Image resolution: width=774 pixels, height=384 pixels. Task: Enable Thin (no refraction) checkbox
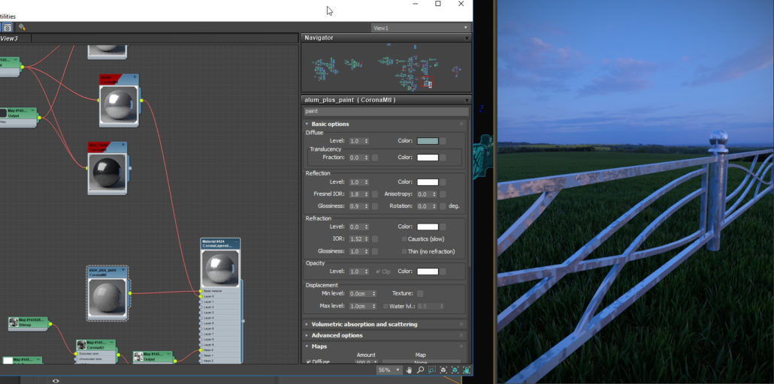(x=404, y=251)
